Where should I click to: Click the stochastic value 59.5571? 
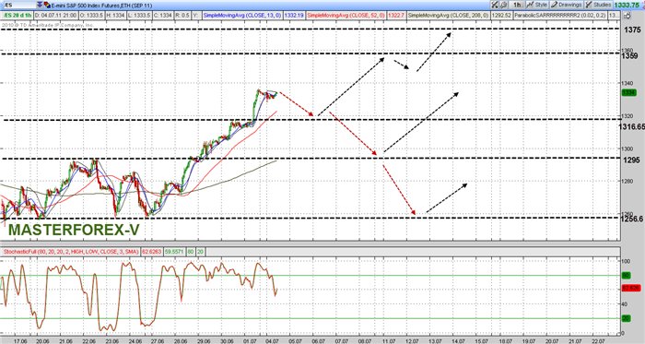[x=174, y=252]
